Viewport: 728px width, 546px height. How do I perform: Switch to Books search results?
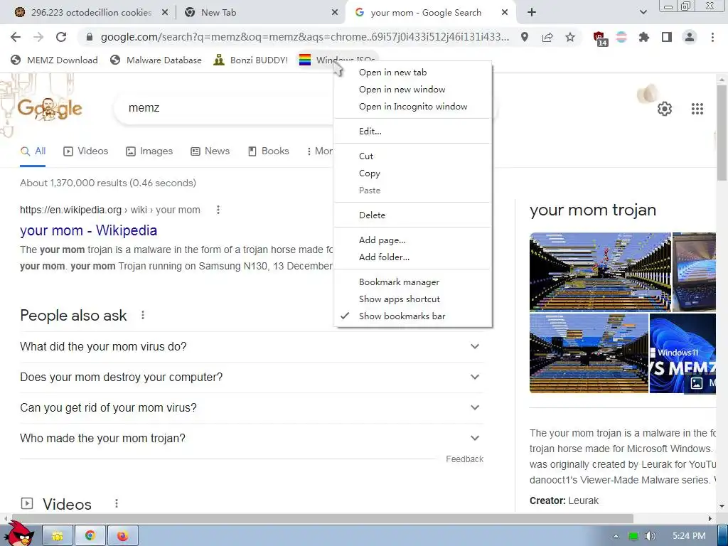(x=268, y=151)
